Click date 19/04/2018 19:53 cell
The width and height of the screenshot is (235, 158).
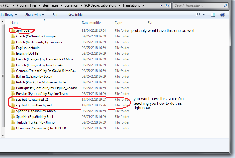(94, 99)
